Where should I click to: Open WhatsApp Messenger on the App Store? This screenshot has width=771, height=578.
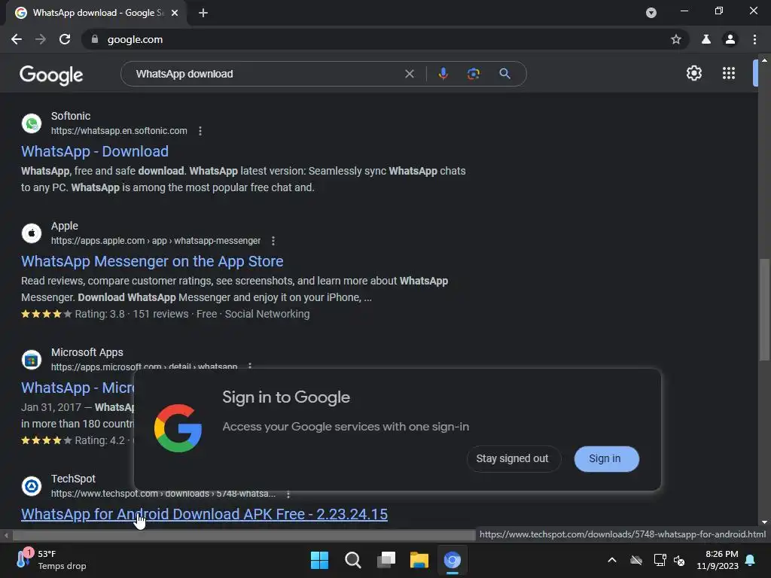click(152, 261)
